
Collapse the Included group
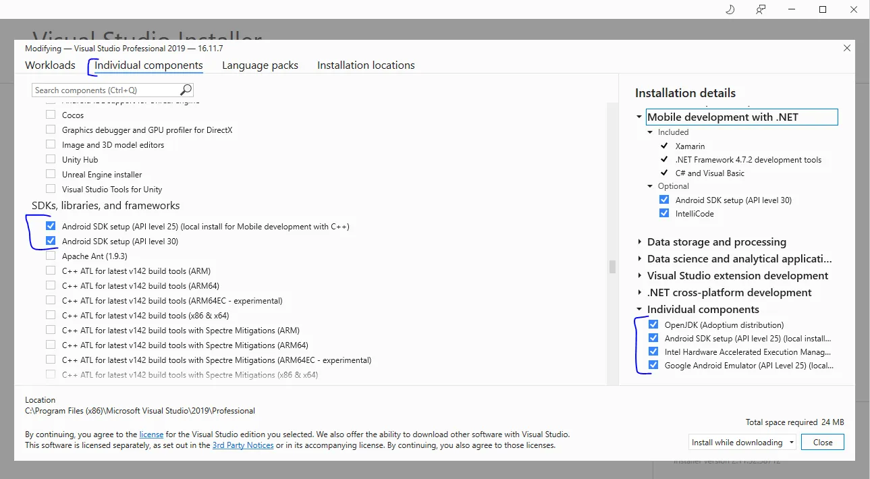coord(651,132)
